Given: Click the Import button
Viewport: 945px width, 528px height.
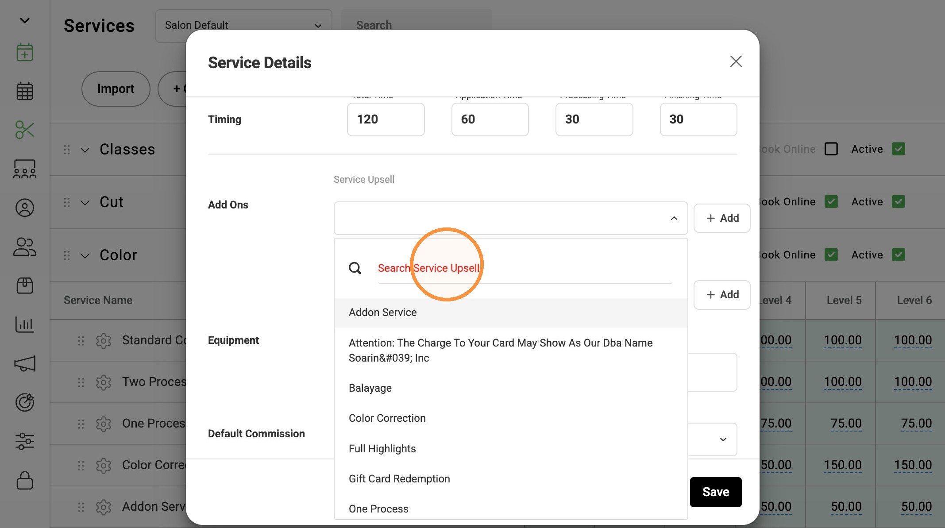Looking at the screenshot, I should point(116,89).
